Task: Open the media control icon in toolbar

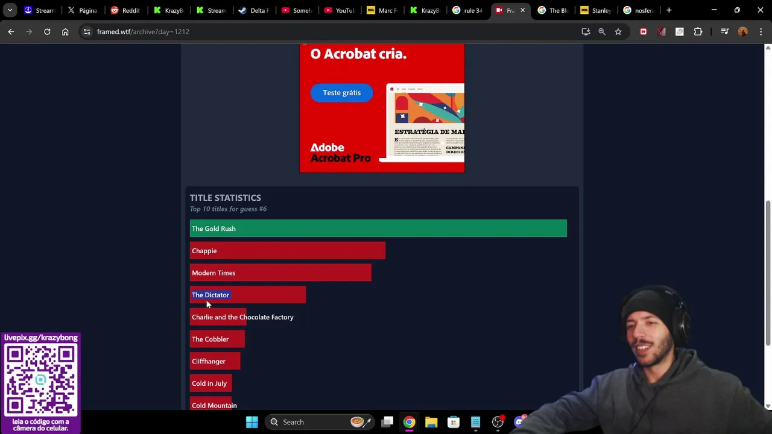Action: pos(725,31)
